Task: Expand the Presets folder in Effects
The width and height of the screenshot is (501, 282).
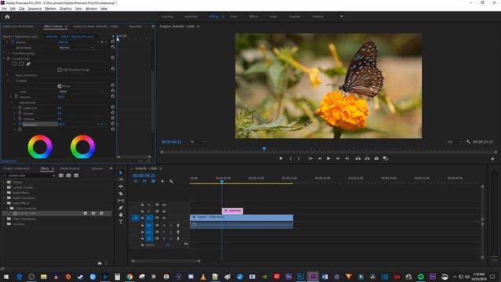Action: click(x=4, y=182)
